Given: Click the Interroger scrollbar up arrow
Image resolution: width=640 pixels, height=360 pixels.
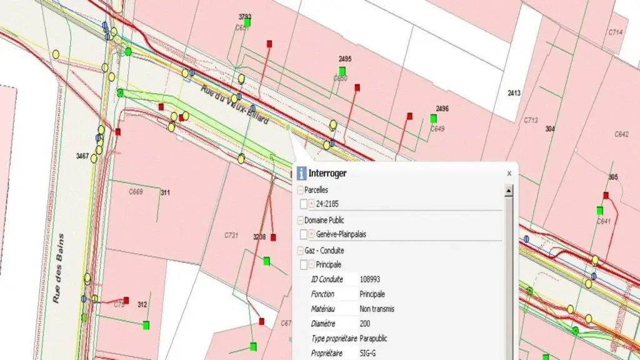Looking at the screenshot, I should 509,191.
